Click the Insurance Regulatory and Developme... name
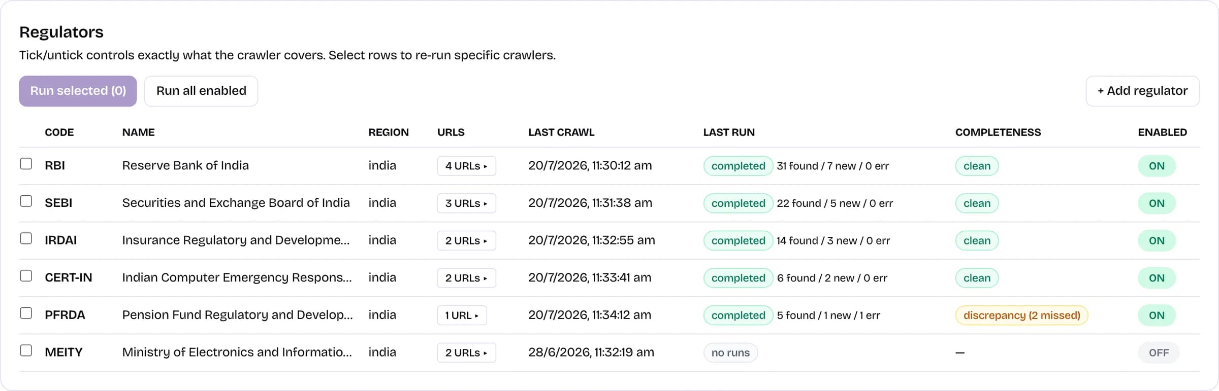The image size is (1219, 391). 236,240
